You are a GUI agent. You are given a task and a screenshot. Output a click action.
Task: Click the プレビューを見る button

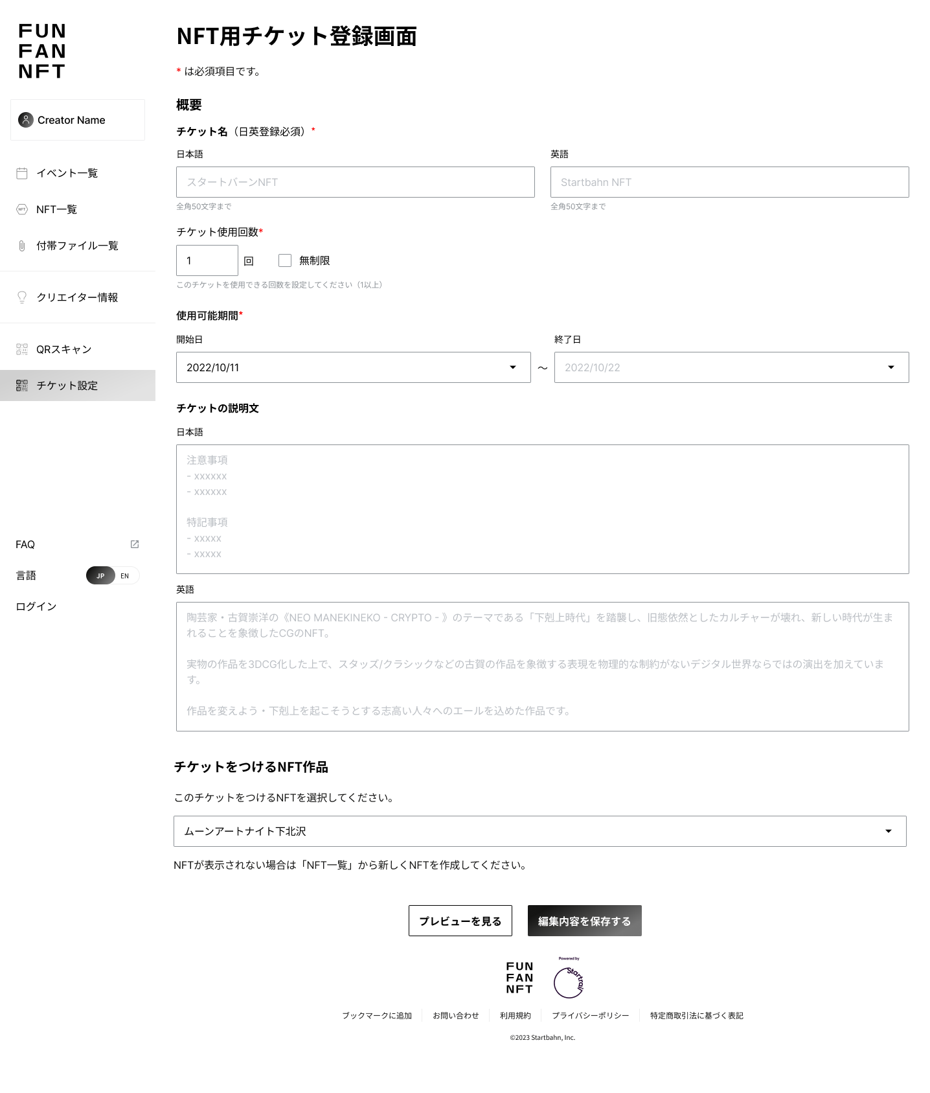[460, 921]
